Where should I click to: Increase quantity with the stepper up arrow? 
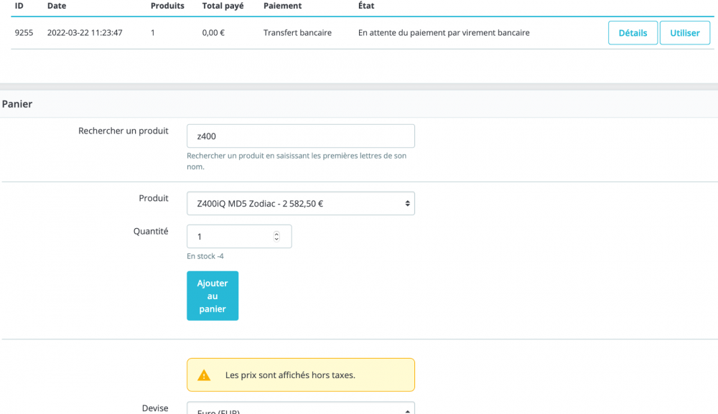[277, 233]
